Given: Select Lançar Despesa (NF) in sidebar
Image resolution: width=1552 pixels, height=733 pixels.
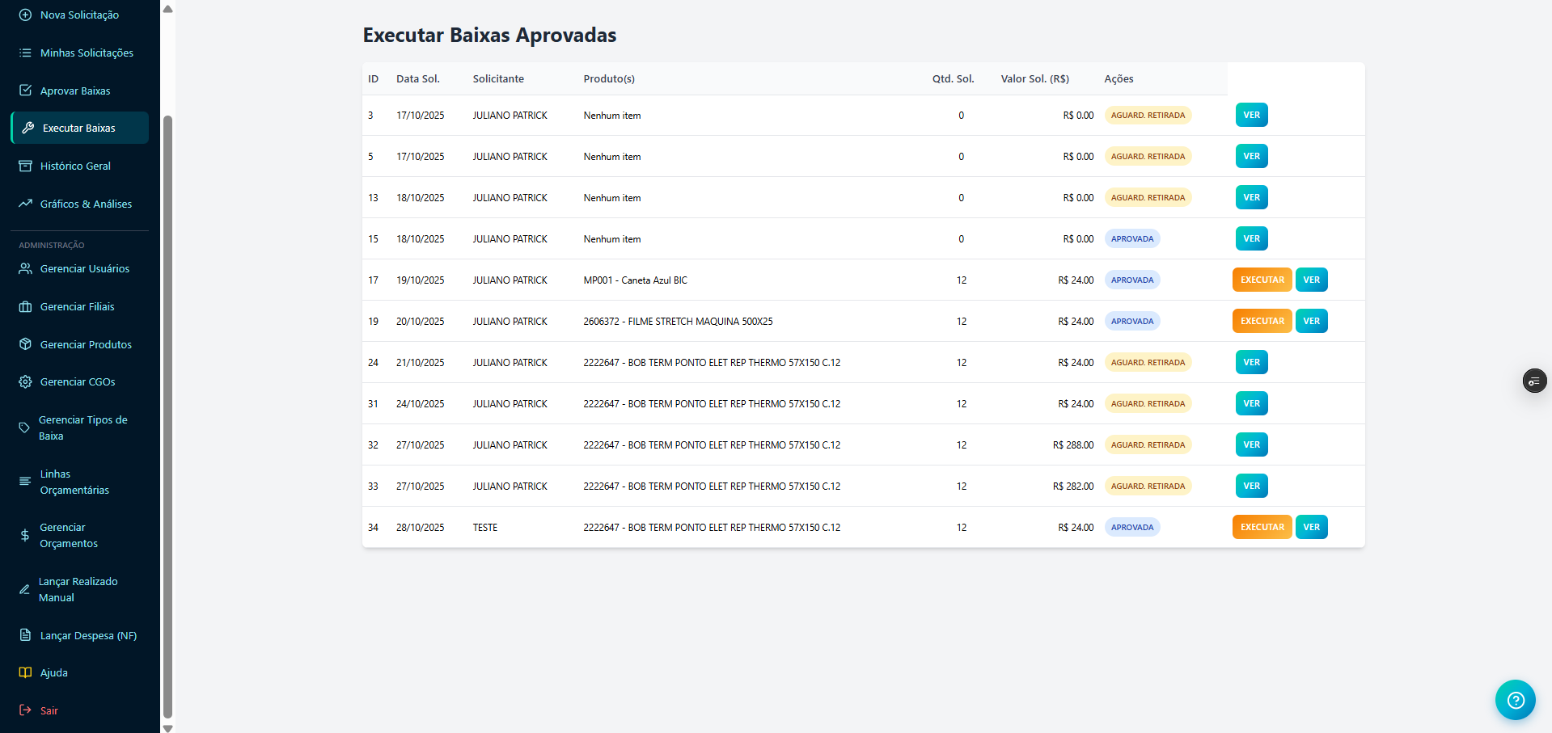Looking at the screenshot, I should [x=88, y=636].
